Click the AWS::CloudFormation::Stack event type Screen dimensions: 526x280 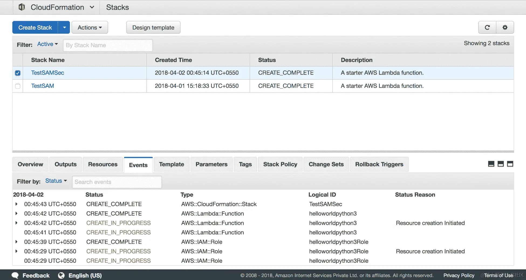click(219, 204)
